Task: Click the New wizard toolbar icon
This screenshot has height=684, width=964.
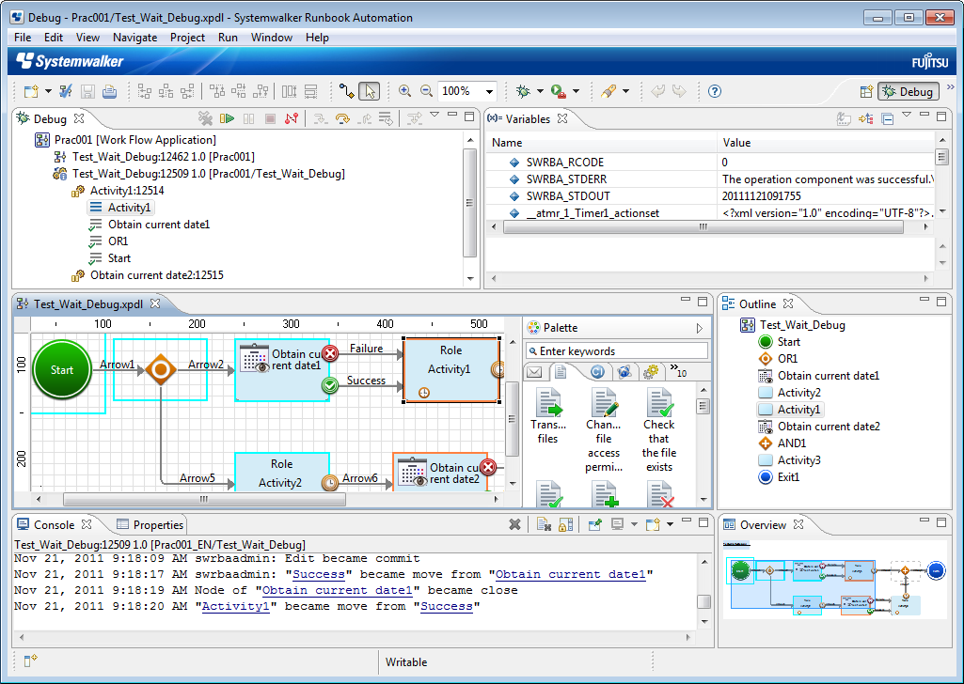Action: 31,91
